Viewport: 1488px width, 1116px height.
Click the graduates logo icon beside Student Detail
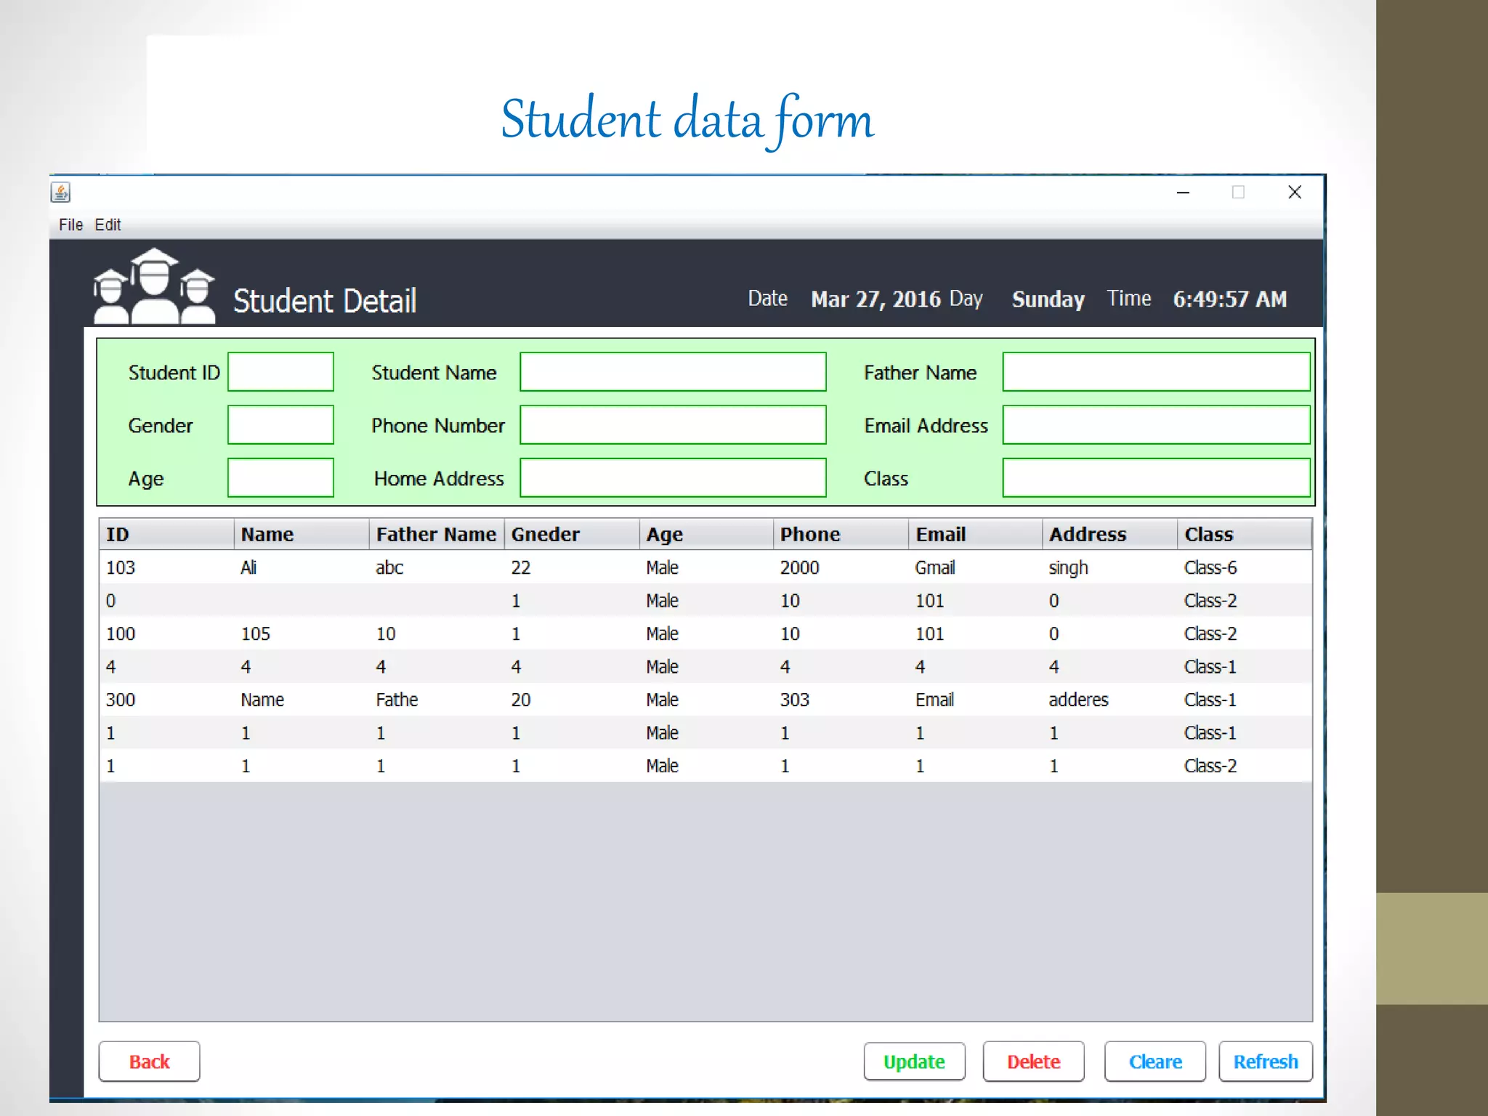[x=154, y=286]
